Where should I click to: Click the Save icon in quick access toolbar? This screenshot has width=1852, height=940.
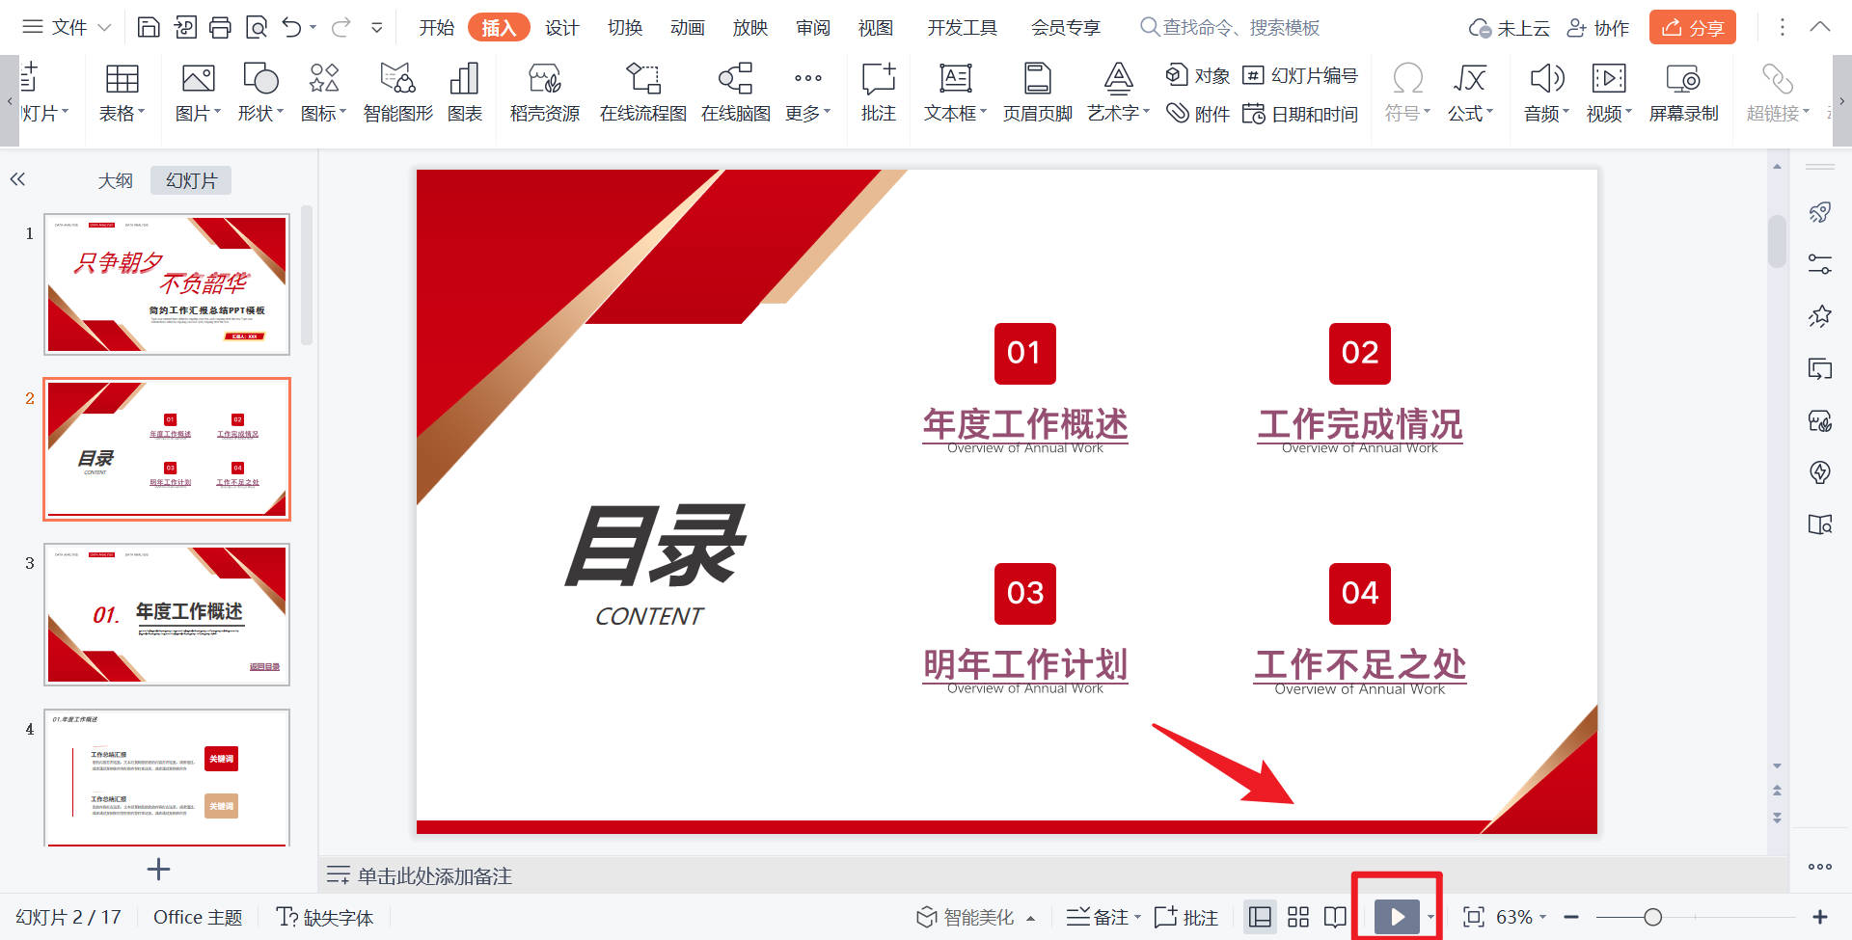click(x=149, y=27)
